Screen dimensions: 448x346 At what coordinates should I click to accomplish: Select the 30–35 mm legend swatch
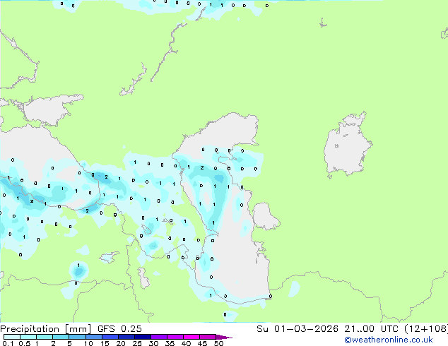pos(159,337)
